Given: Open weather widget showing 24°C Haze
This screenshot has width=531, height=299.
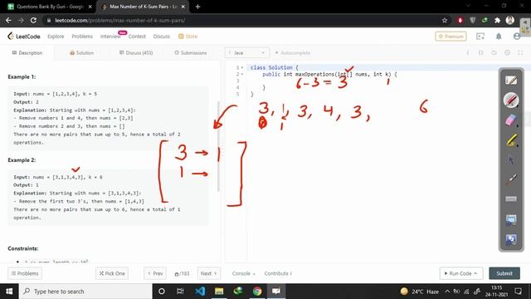Looking at the screenshot, I should click(x=419, y=292).
